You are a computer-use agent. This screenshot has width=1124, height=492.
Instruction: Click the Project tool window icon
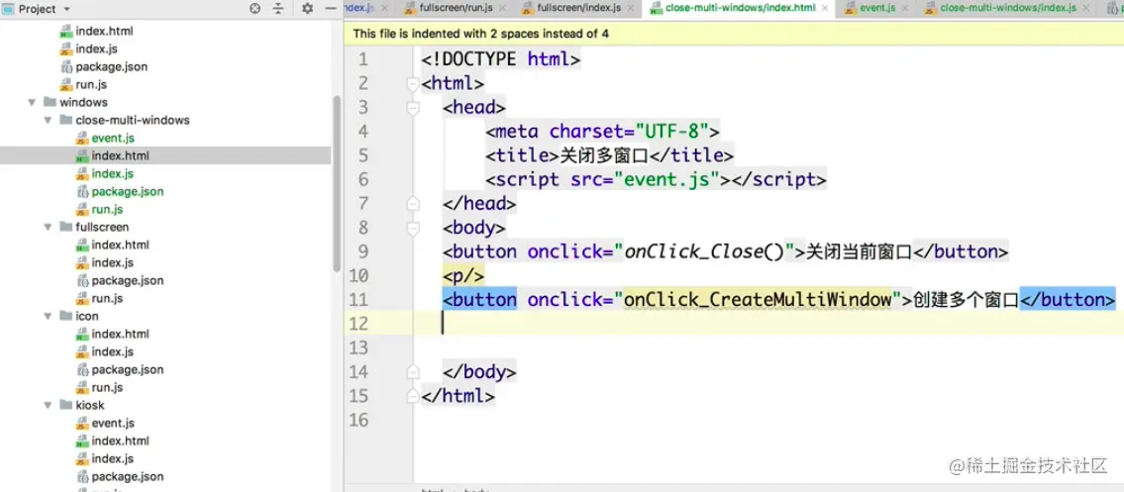8,9
